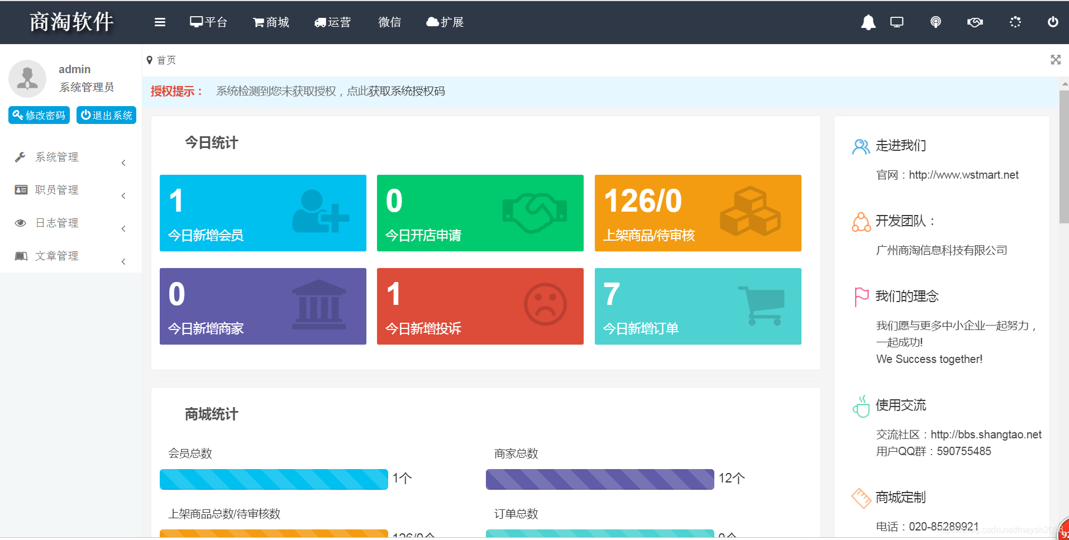The width and height of the screenshot is (1069, 540).
Task: Click the page vertical scrollbar
Action: pyautogui.click(x=1064, y=156)
